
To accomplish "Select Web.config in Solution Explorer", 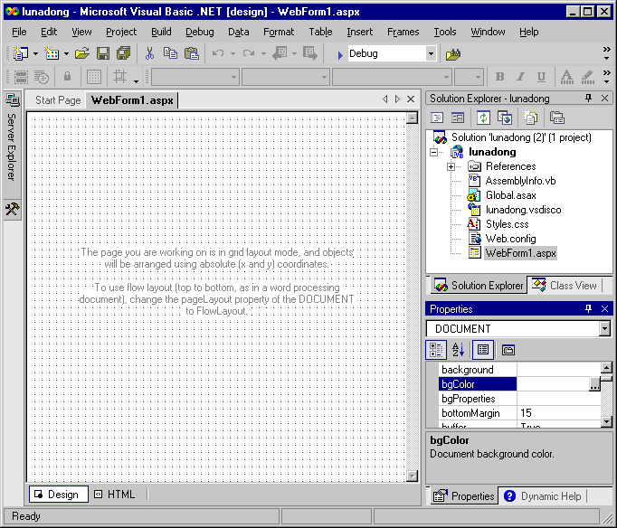I will tap(511, 239).
